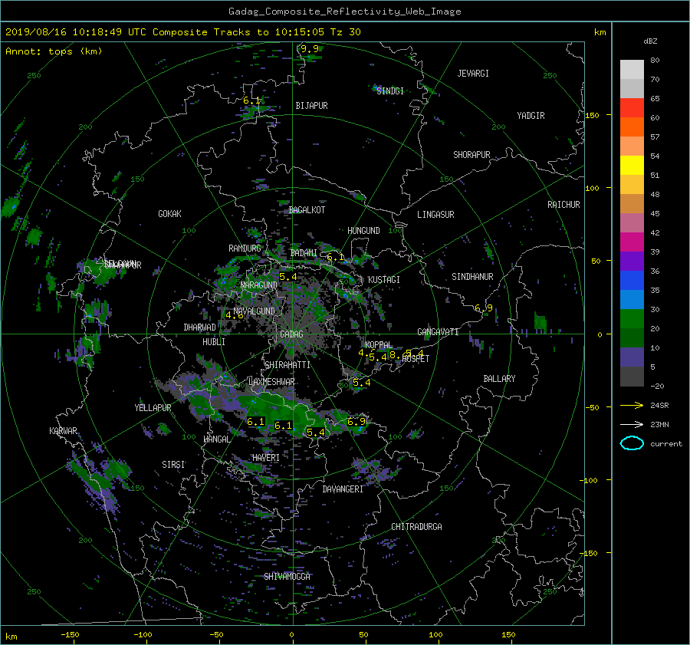Screen dimensions: 690x645
Task: Click the 5.4 top value above NARAGUND
Action: pos(288,277)
